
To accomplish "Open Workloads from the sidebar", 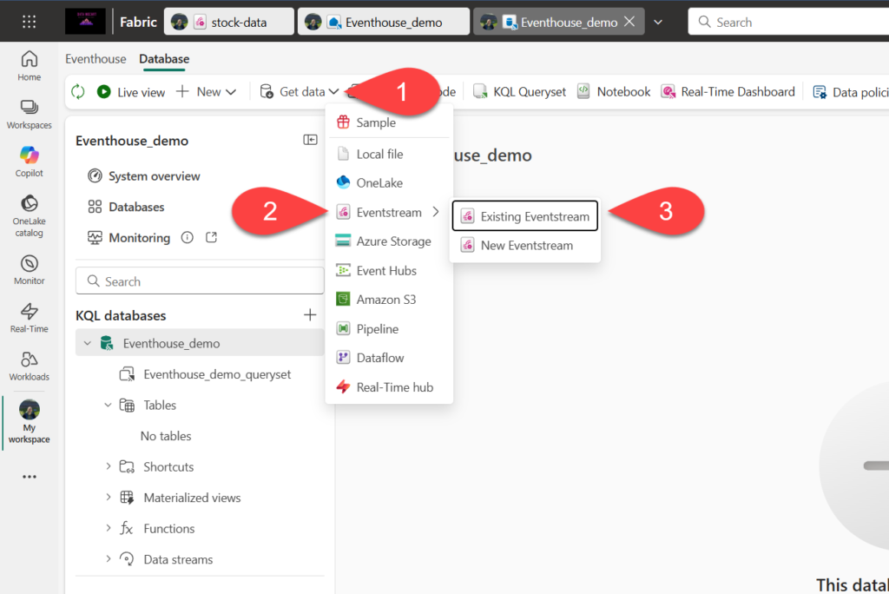I will pyautogui.click(x=30, y=365).
